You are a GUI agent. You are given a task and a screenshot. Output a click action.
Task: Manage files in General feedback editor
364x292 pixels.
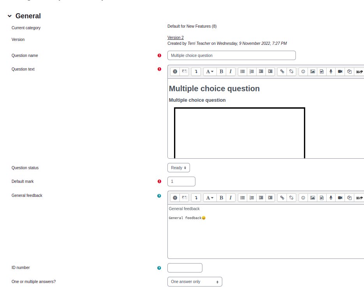(x=349, y=198)
